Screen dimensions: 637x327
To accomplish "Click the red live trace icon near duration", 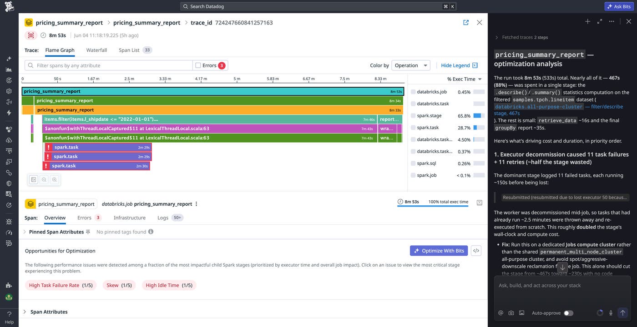I will coord(31,35).
